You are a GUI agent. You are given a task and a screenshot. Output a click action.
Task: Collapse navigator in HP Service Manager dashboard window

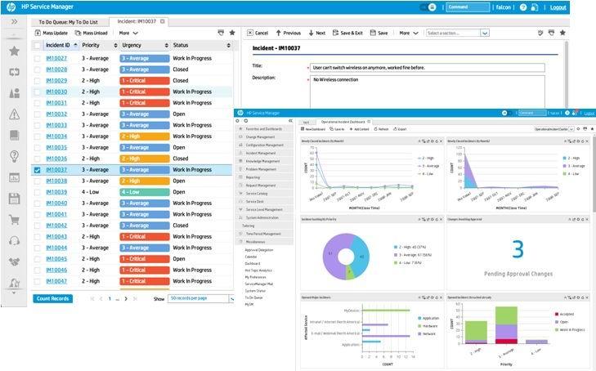[x=290, y=121]
